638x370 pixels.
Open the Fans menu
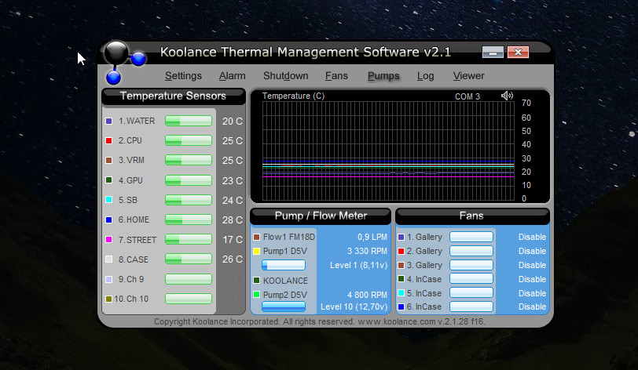336,76
